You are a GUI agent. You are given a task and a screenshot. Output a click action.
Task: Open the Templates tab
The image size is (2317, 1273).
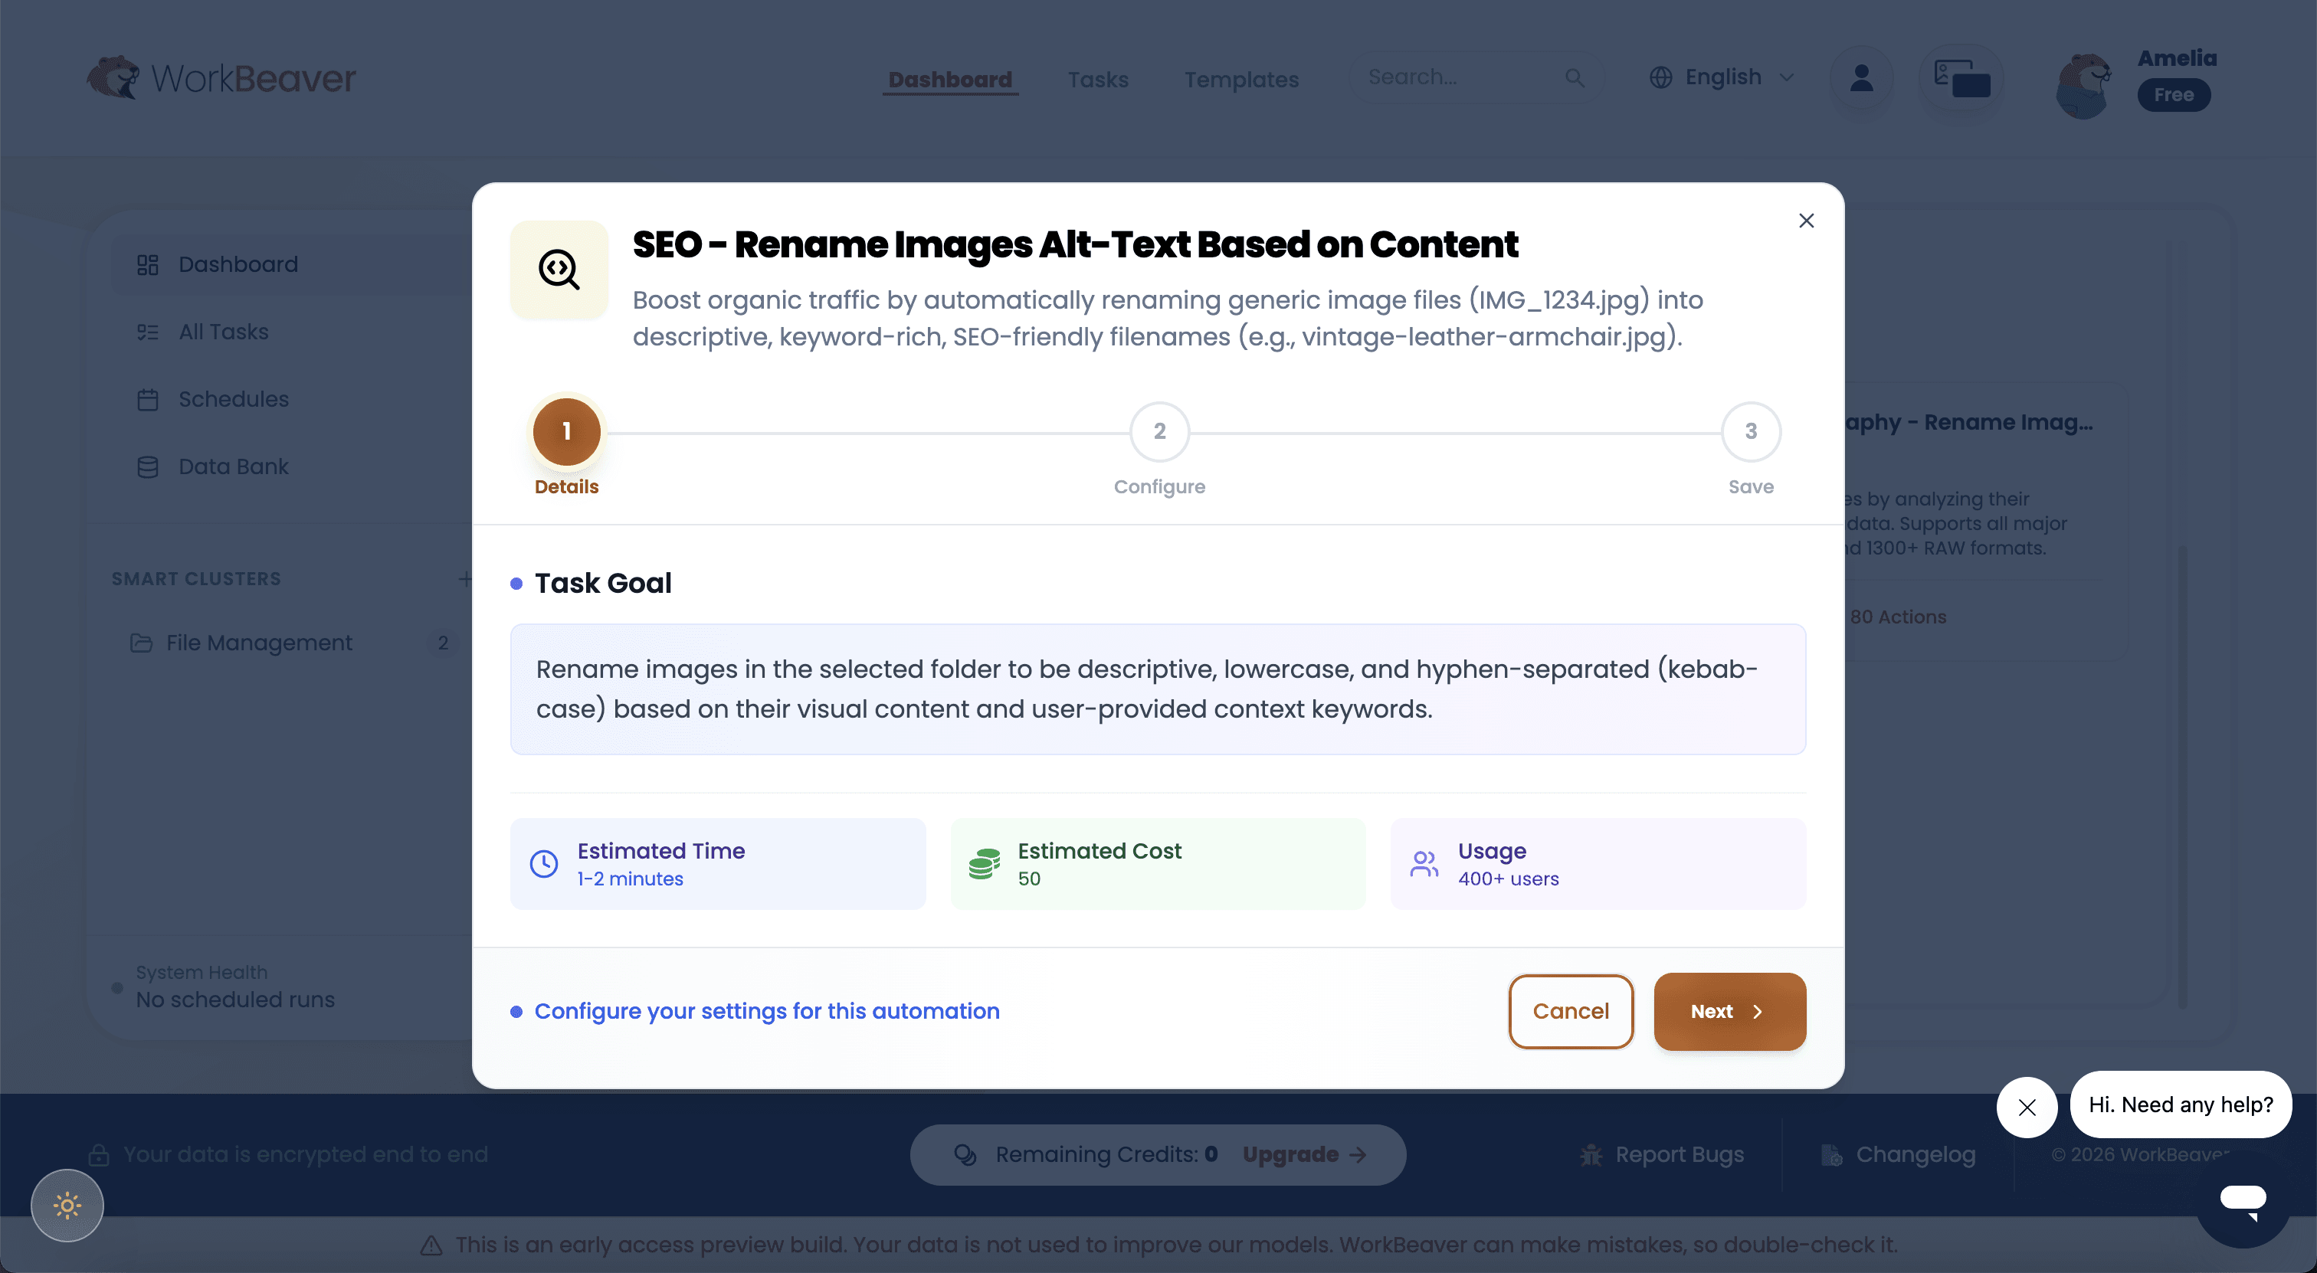tap(1241, 79)
